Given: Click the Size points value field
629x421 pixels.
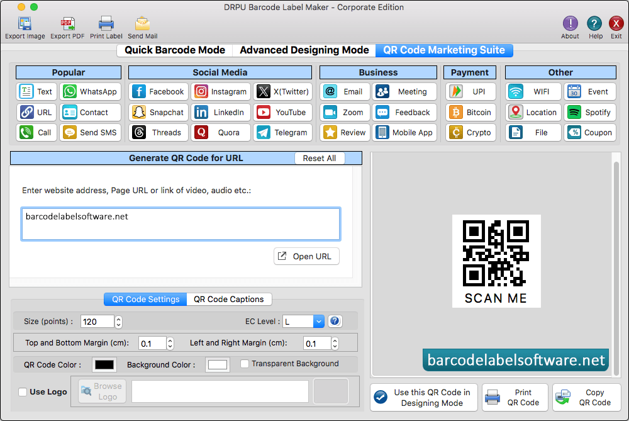Looking at the screenshot, I should pyautogui.click(x=97, y=322).
